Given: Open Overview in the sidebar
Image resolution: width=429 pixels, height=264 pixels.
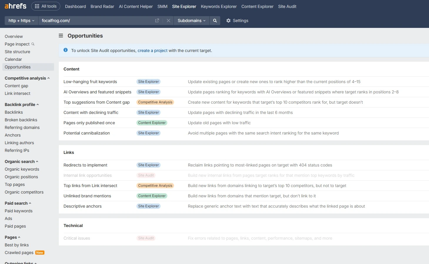Looking at the screenshot, I should (14, 36).
